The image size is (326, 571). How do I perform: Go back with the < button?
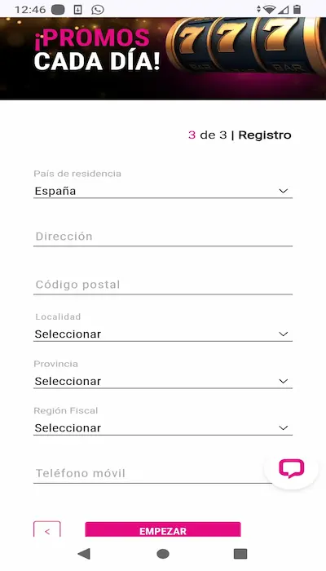pyautogui.click(x=47, y=530)
